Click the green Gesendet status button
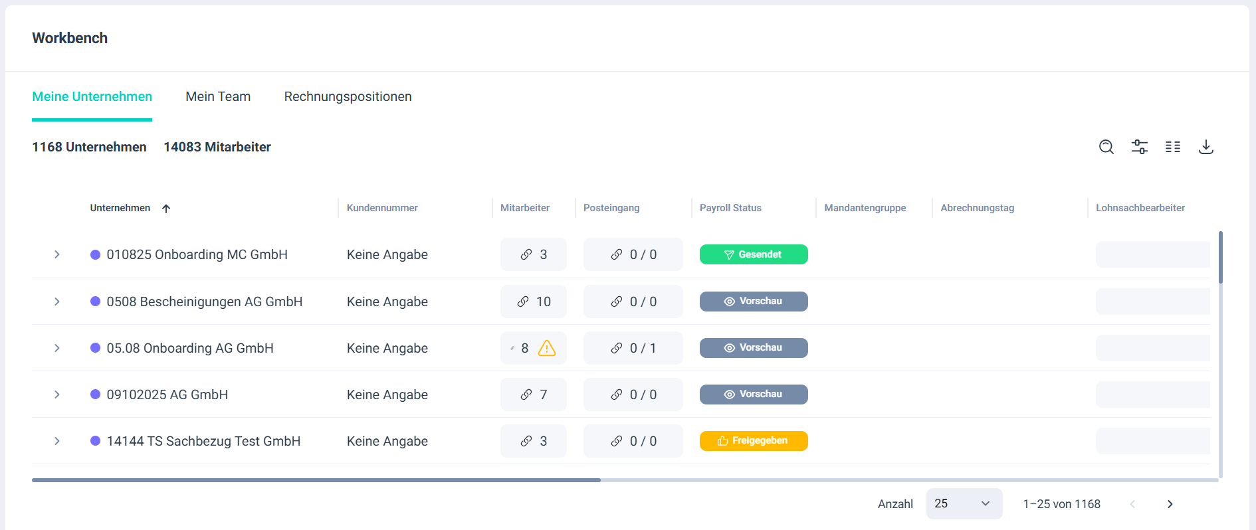The height and width of the screenshot is (530, 1256). [754, 254]
